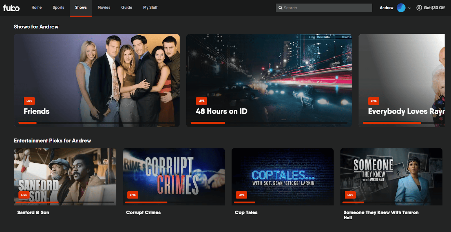Click the search magnifier icon

[280, 8]
